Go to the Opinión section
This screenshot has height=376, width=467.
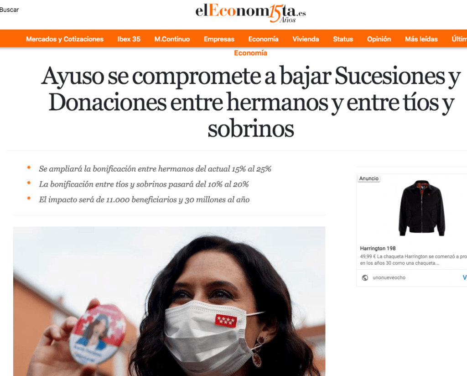click(x=379, y=39)
